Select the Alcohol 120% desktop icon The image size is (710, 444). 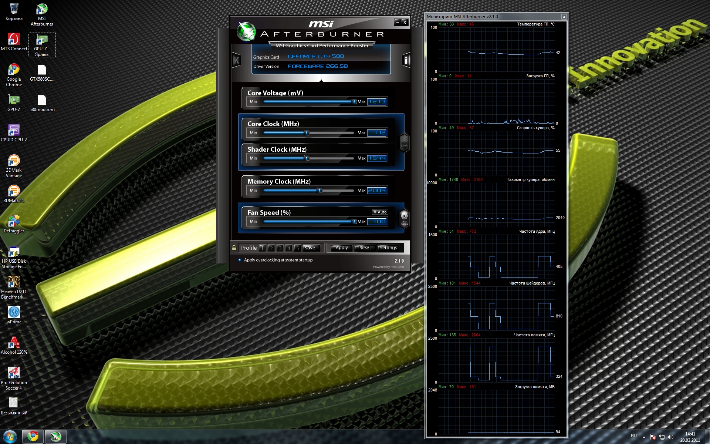[14, 346]
